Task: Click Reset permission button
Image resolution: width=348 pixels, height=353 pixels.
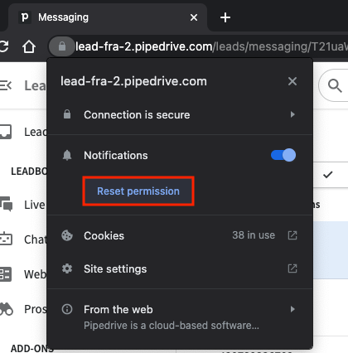Action: pos(138,191)
